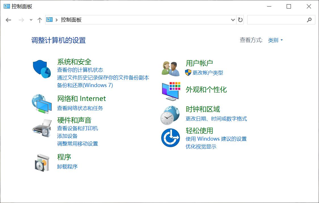Click the refresh button in address bar
Screen dimensions: 319x203
240,20
